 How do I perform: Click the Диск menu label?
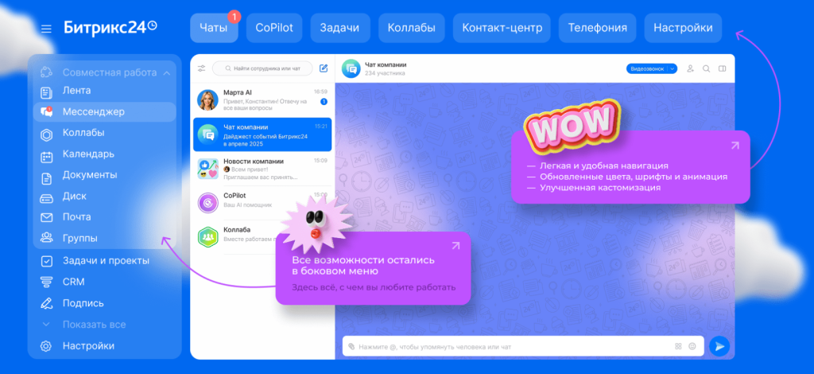pyautogui.click(x=75, y=197)
